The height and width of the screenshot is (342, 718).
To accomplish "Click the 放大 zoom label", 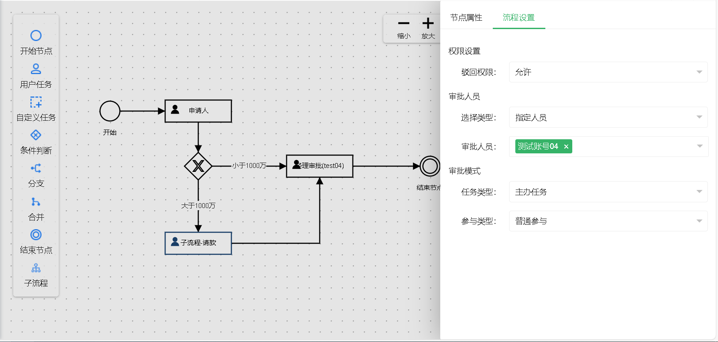I will [x=428, y=36].
